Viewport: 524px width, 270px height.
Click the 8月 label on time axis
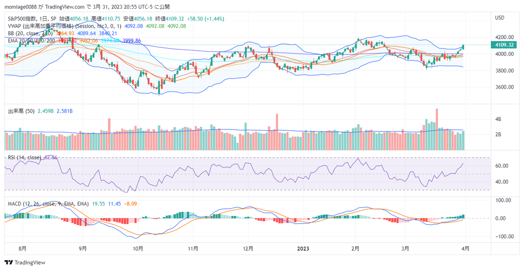pos(22,248)
